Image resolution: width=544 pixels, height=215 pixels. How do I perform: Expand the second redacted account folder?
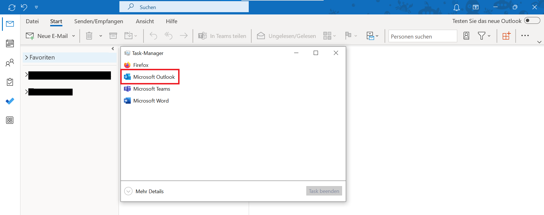click(26, 91)
